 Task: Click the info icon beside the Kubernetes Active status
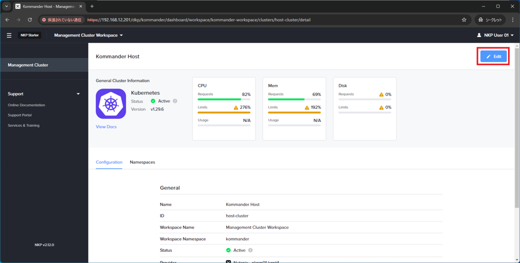click(x=175, y=101)
